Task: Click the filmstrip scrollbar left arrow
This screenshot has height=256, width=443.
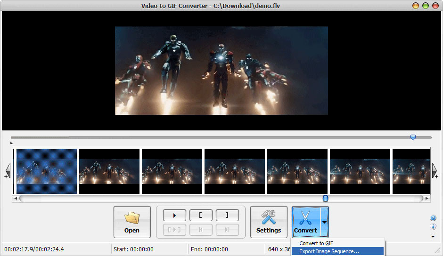Action: tap(16, 199)
